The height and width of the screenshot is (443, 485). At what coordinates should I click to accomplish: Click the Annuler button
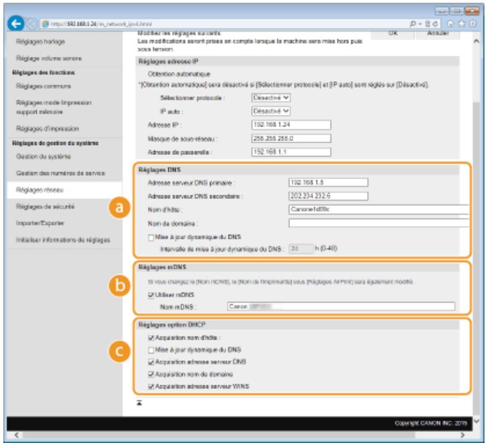[438, 33]
